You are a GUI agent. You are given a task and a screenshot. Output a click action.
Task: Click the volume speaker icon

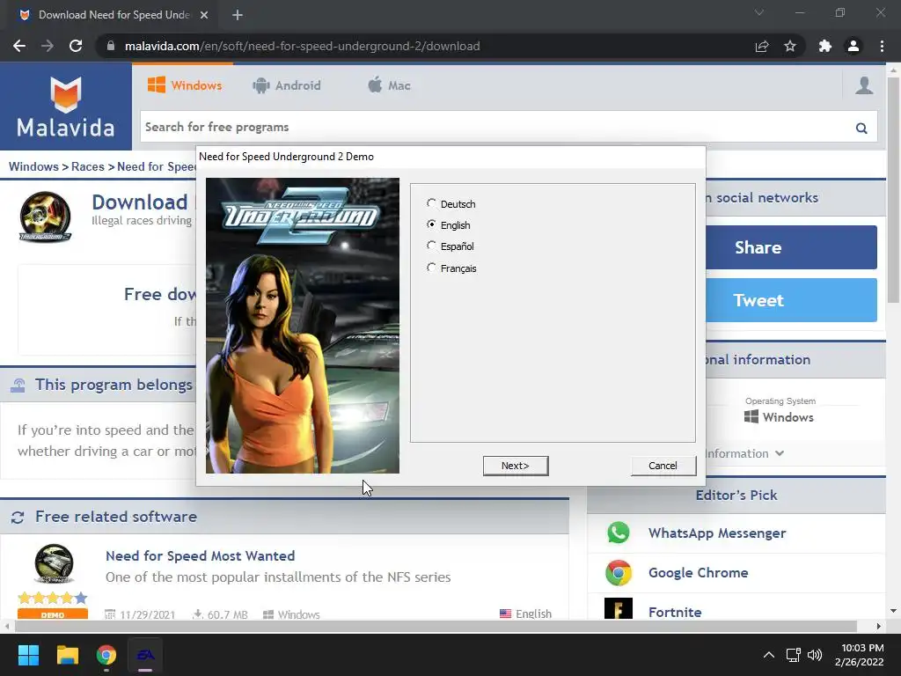(815, 655)
